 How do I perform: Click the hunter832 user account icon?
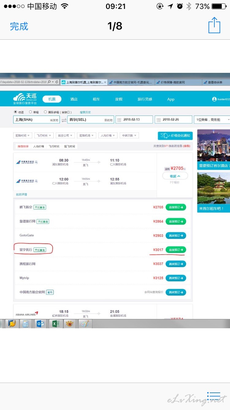[x=214, y=99]
